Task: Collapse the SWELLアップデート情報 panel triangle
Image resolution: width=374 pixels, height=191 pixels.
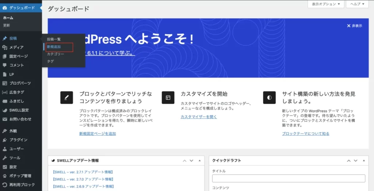Action: pyautogui.click(x=199, y=161)
